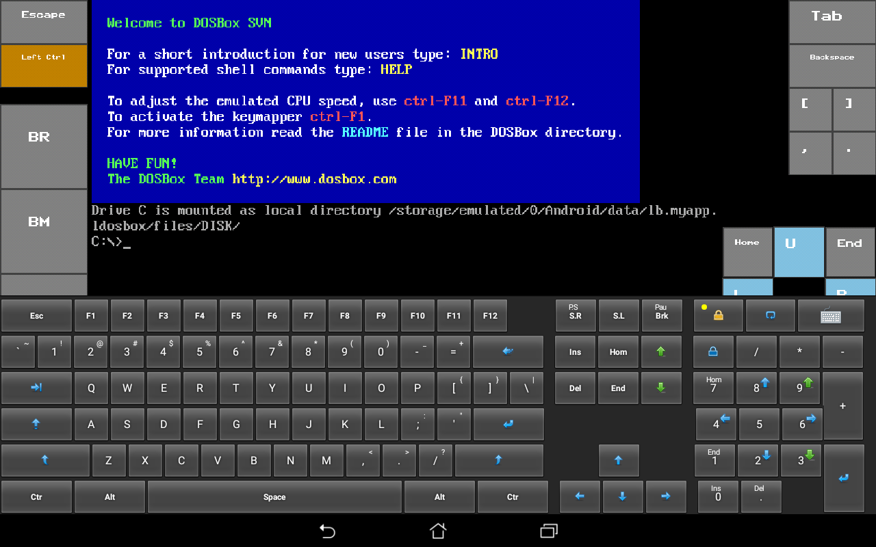The width and height of the screenshot is (876, 547).
Task: Tap the Home overlay button
Action: tap(747, 252)
